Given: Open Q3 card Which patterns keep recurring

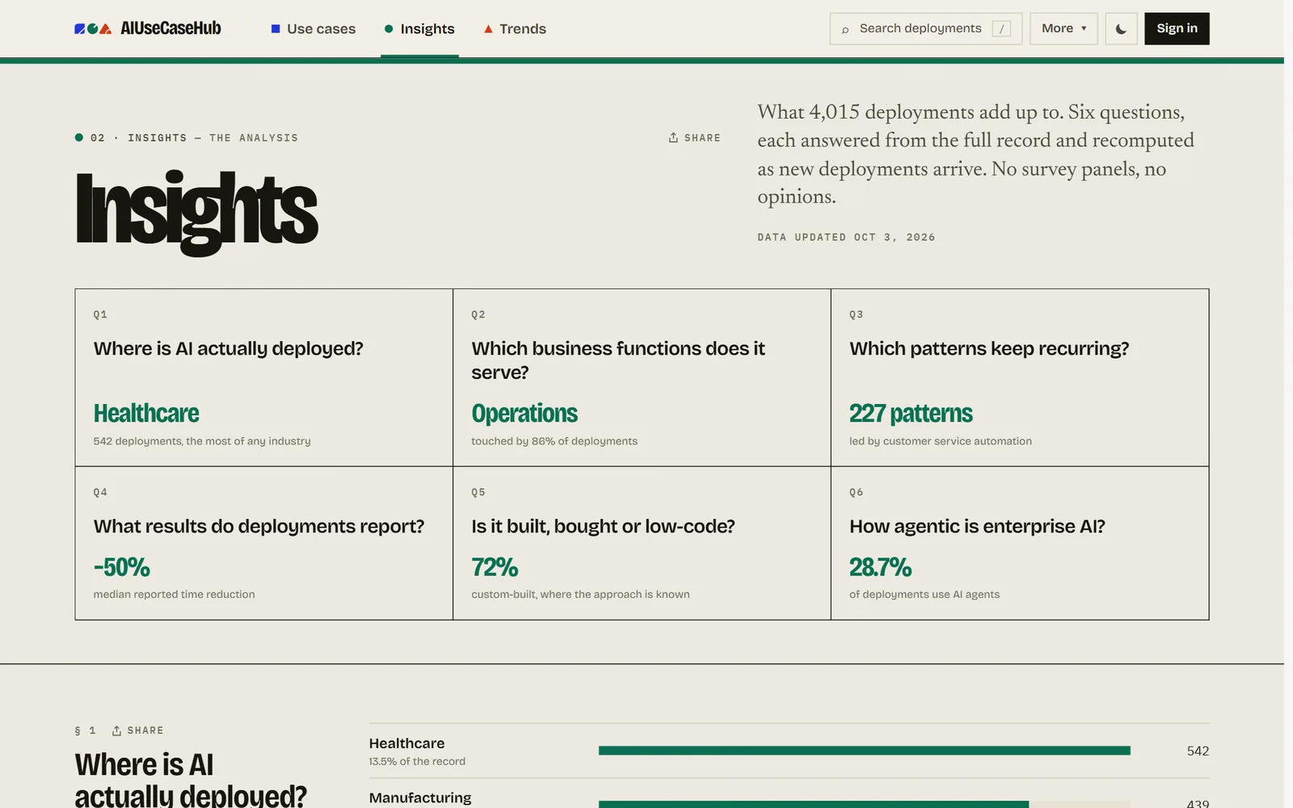Looking at the screenshot, I should (x=1020, y=377).
